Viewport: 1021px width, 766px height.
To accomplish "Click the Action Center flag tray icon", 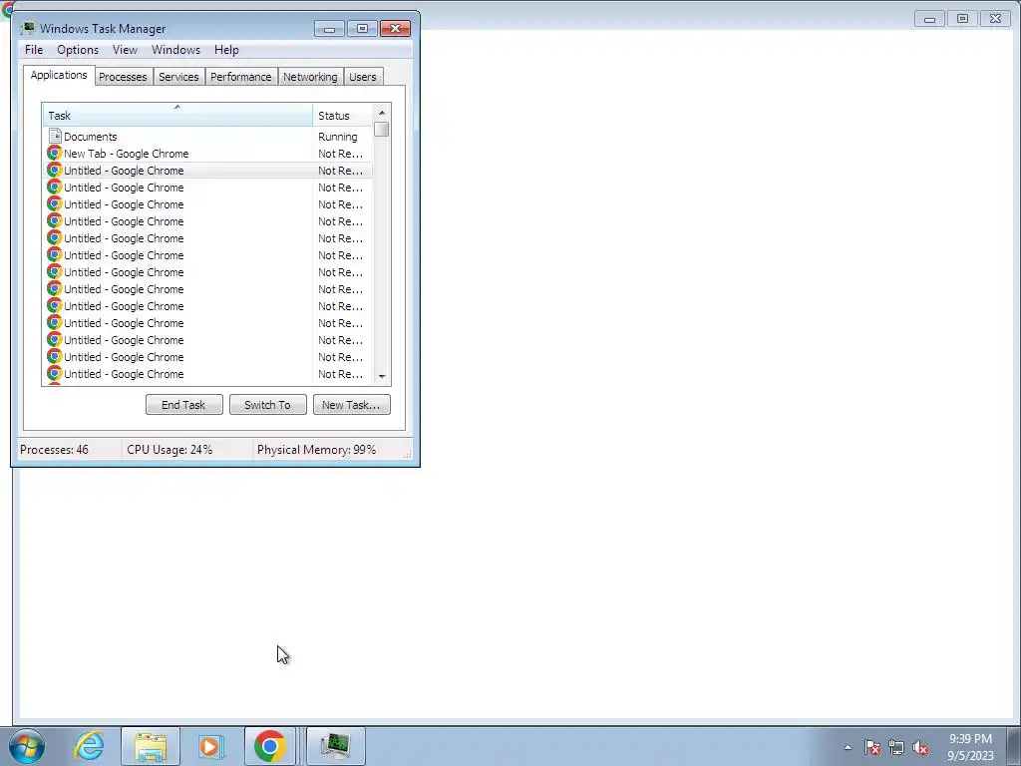I will (x=872, y=747).
